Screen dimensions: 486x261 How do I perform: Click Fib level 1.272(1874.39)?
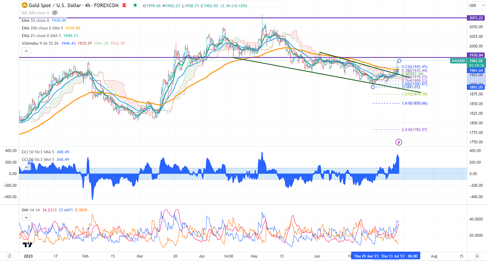click(x=415, y=94)
